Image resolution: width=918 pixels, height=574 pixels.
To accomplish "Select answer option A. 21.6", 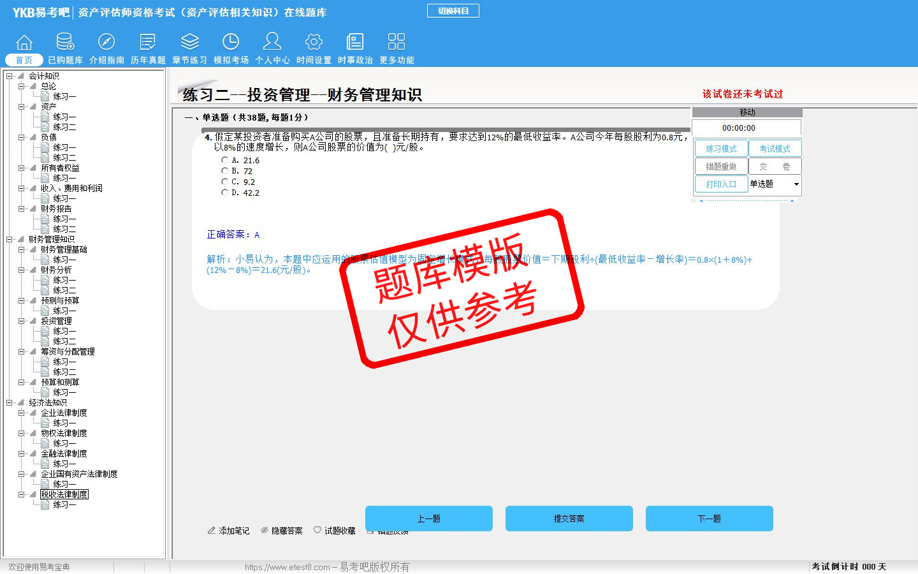I will pyautogui.click(x=225, y=160).
